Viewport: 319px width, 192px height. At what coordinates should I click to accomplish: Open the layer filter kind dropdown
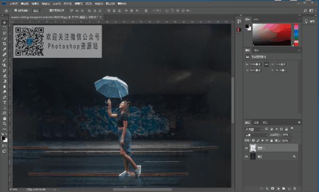click(x=253, y=129)
